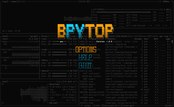Open the menu button in top bar
This screenshot has width=174, height=107.
tap(14, 2)
